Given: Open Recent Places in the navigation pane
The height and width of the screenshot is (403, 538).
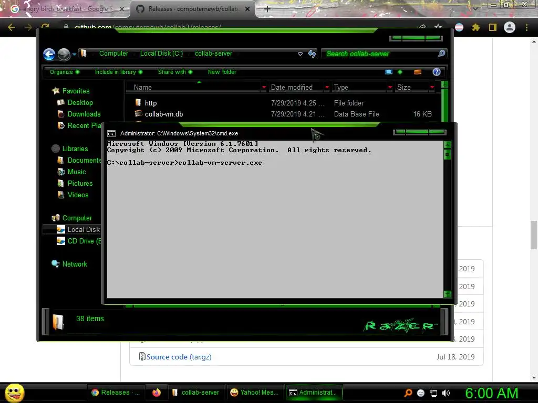Looking at the screenshot, I should point(79,126).
